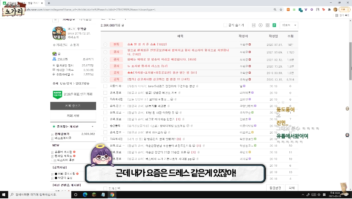Open the YouTuber board (유튜버 게시판)

point(63,152)
